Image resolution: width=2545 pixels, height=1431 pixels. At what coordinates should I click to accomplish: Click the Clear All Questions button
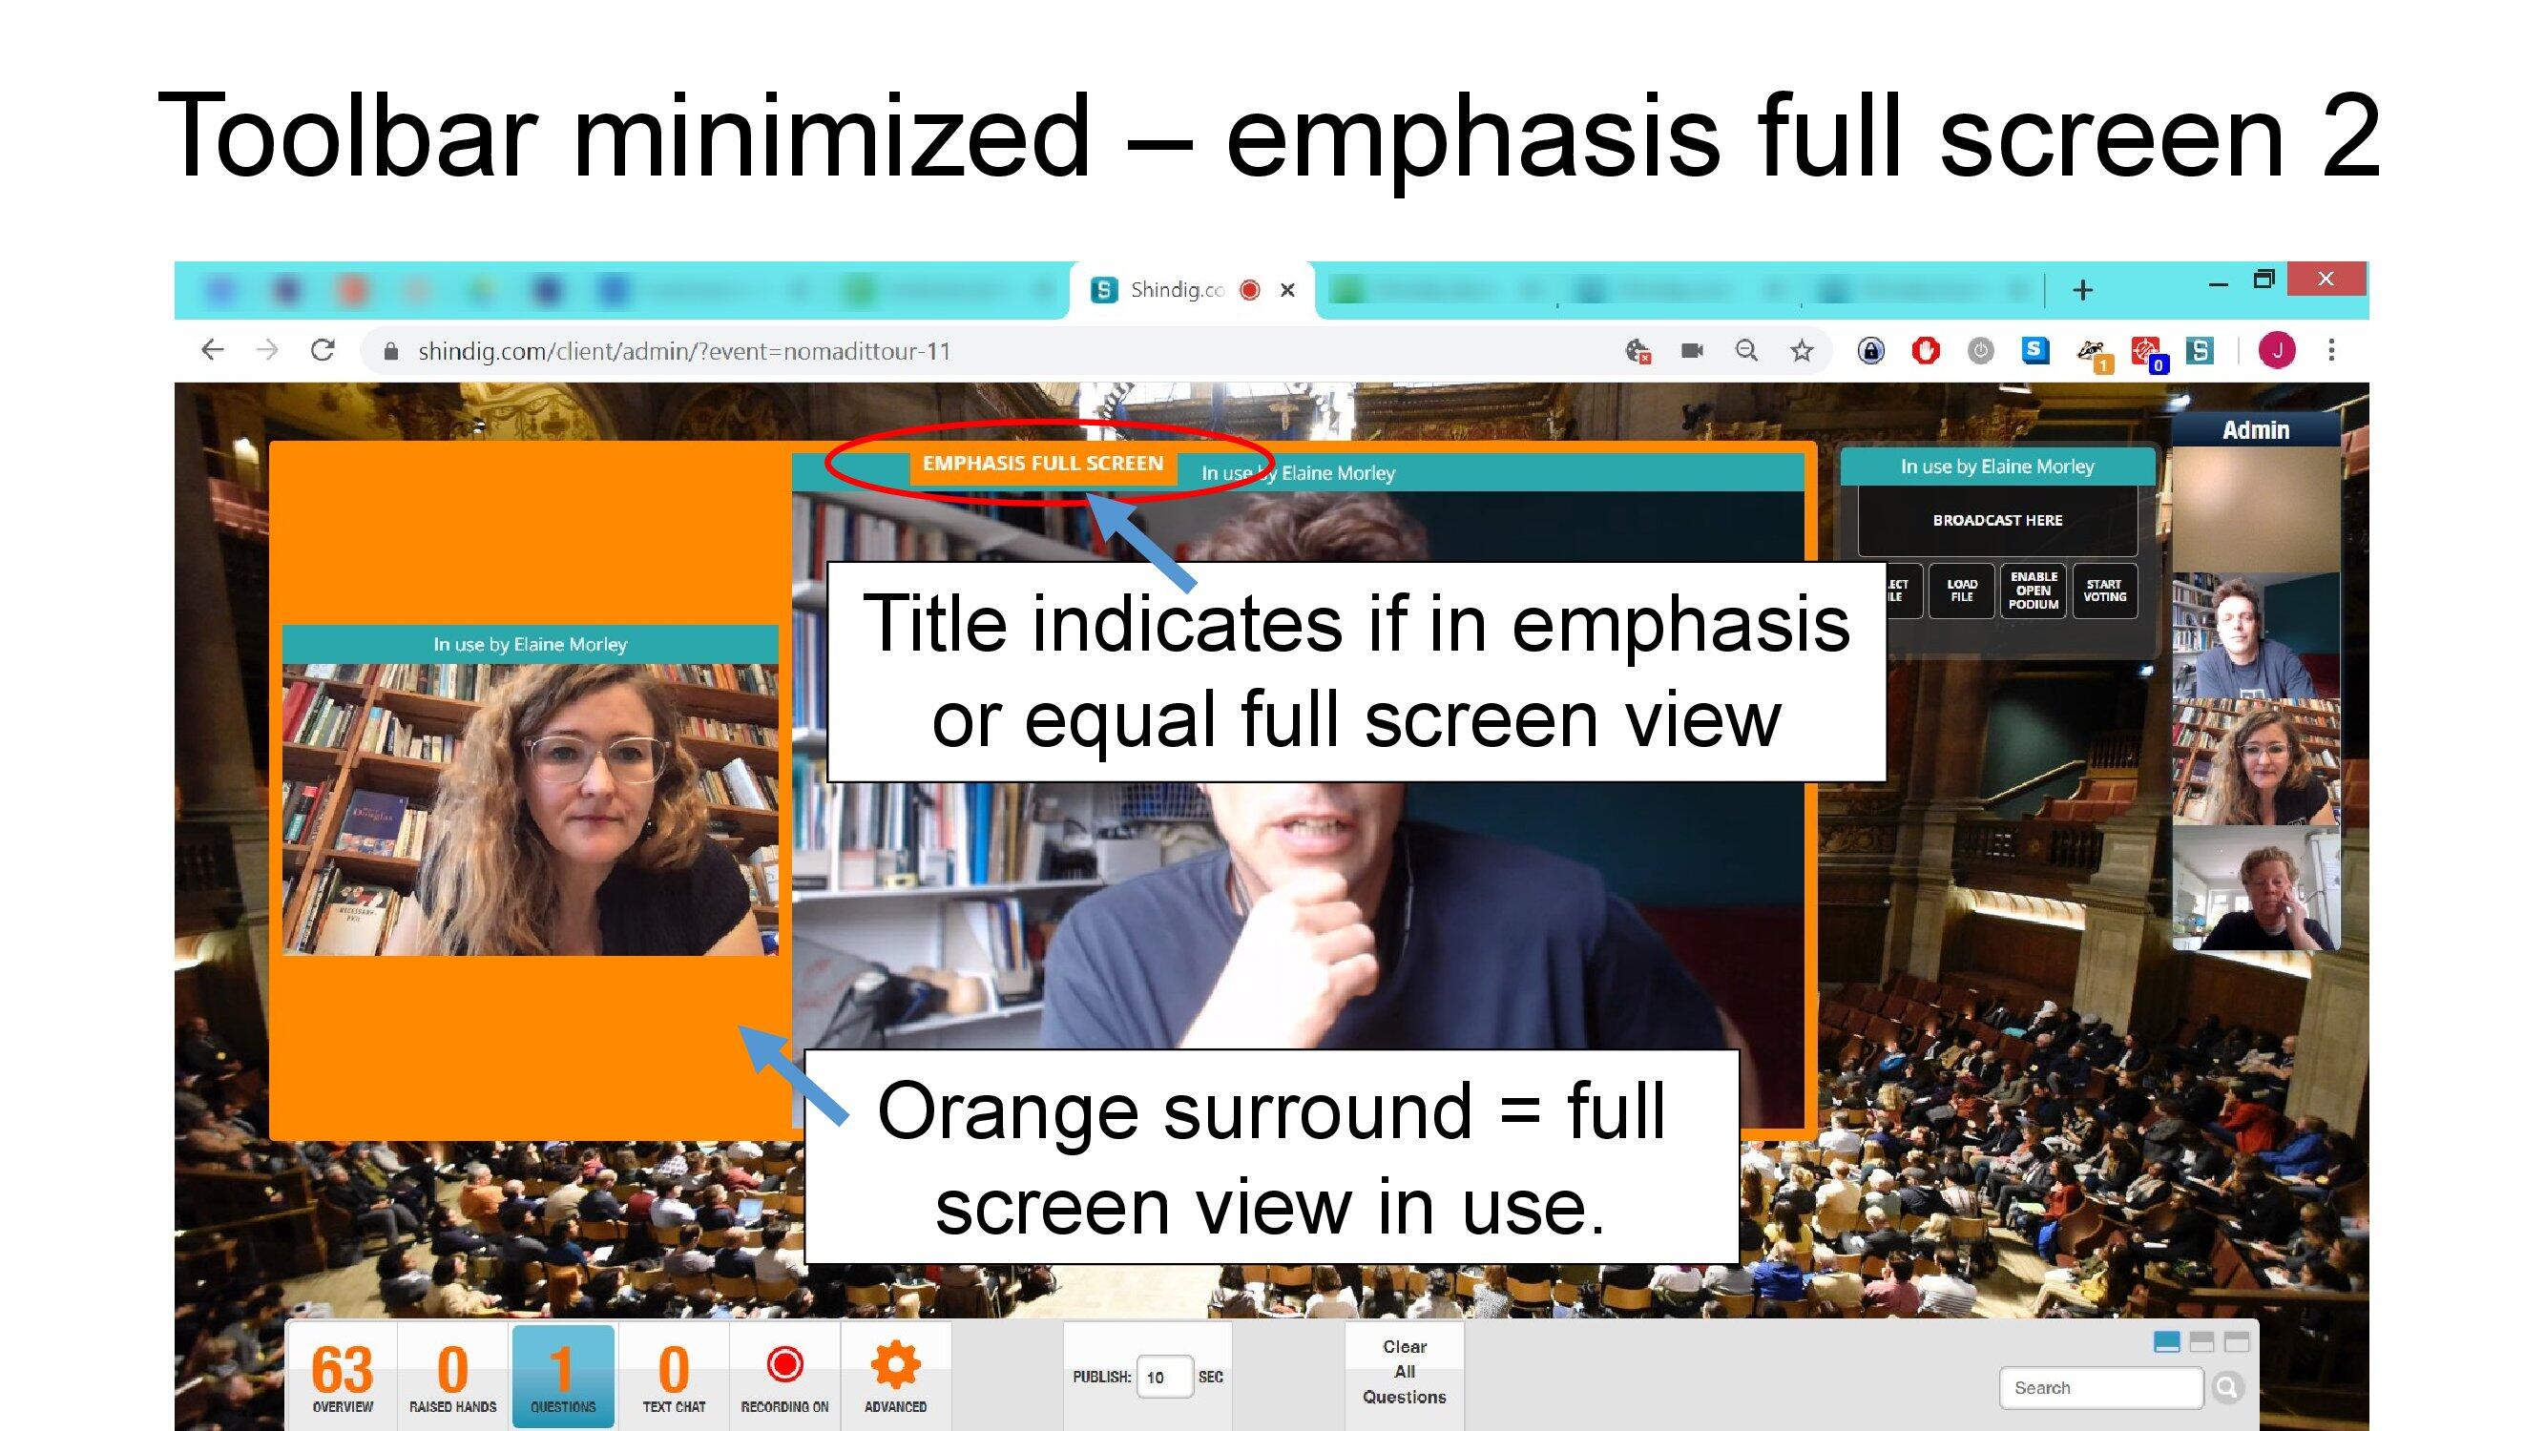click(x=1404, y=1372)
